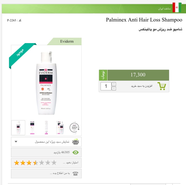186x185 pixels.
Task: Open the 360° product view
Action: click(x=74, y=128)
